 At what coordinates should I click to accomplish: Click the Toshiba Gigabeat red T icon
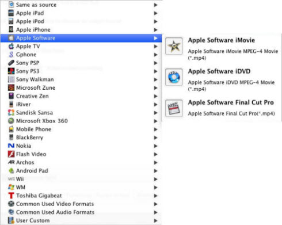(x=11, y=196)
